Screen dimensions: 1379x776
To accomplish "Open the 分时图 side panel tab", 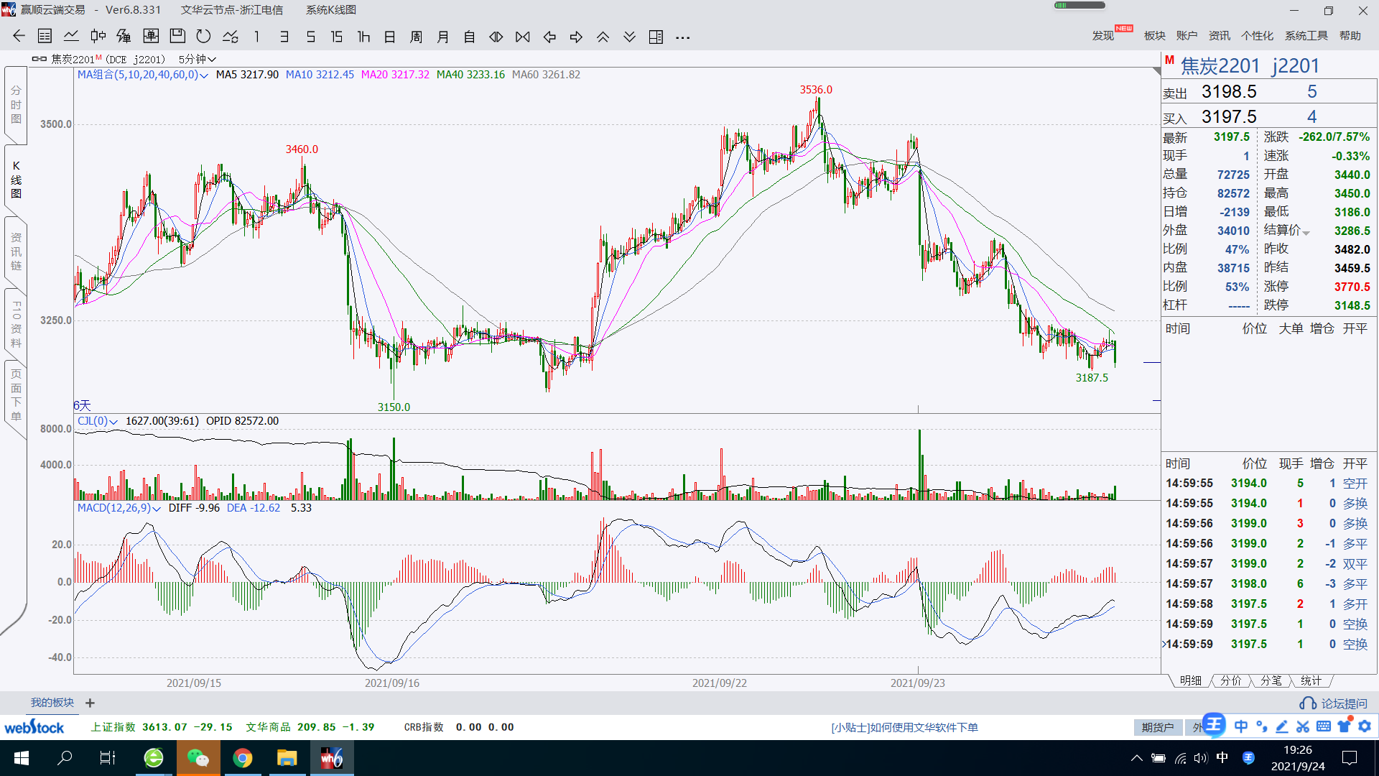I will [16, 105].
